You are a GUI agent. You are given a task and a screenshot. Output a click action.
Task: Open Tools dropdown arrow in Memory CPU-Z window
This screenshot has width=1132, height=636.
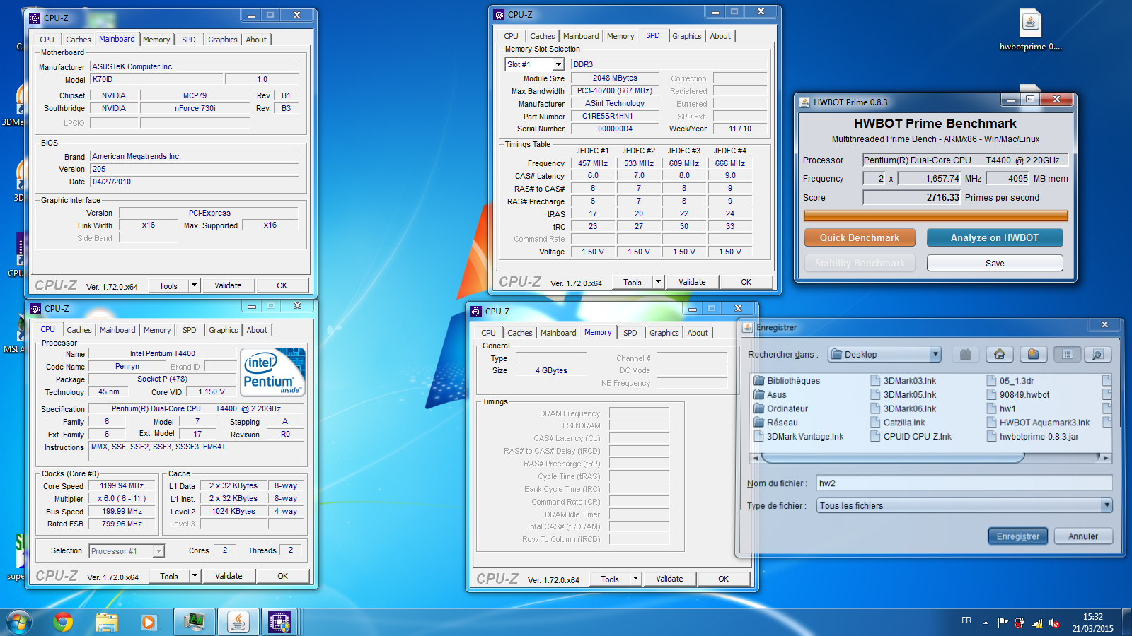(x=635, y=579)
